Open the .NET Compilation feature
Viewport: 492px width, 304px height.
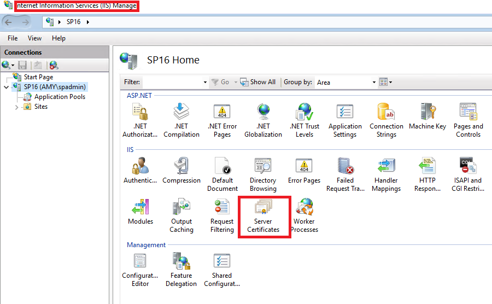181,120
